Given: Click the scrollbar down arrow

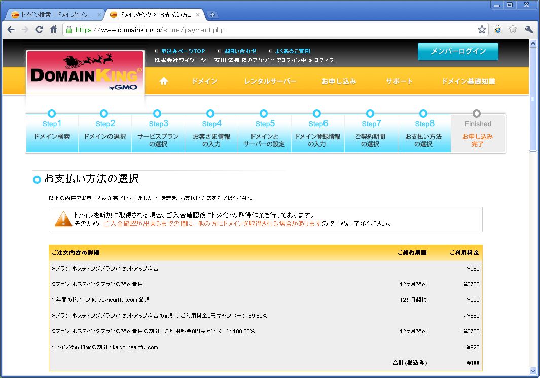Looking at the screenshot, I should click(533, 371).
